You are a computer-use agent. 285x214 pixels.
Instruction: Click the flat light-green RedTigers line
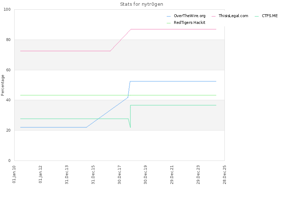point(118,95)
